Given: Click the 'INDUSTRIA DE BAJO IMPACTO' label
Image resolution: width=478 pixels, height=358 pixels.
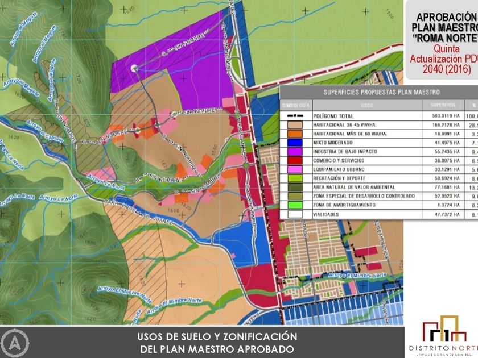Looking at the screenshot, I should coord(345,152).
